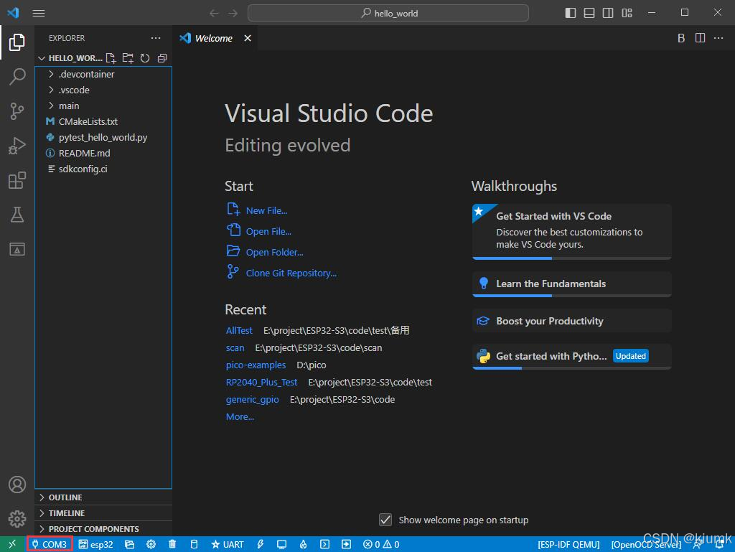Open CMakeLists.txt file
735x552 pixels.
pos(103,121)
